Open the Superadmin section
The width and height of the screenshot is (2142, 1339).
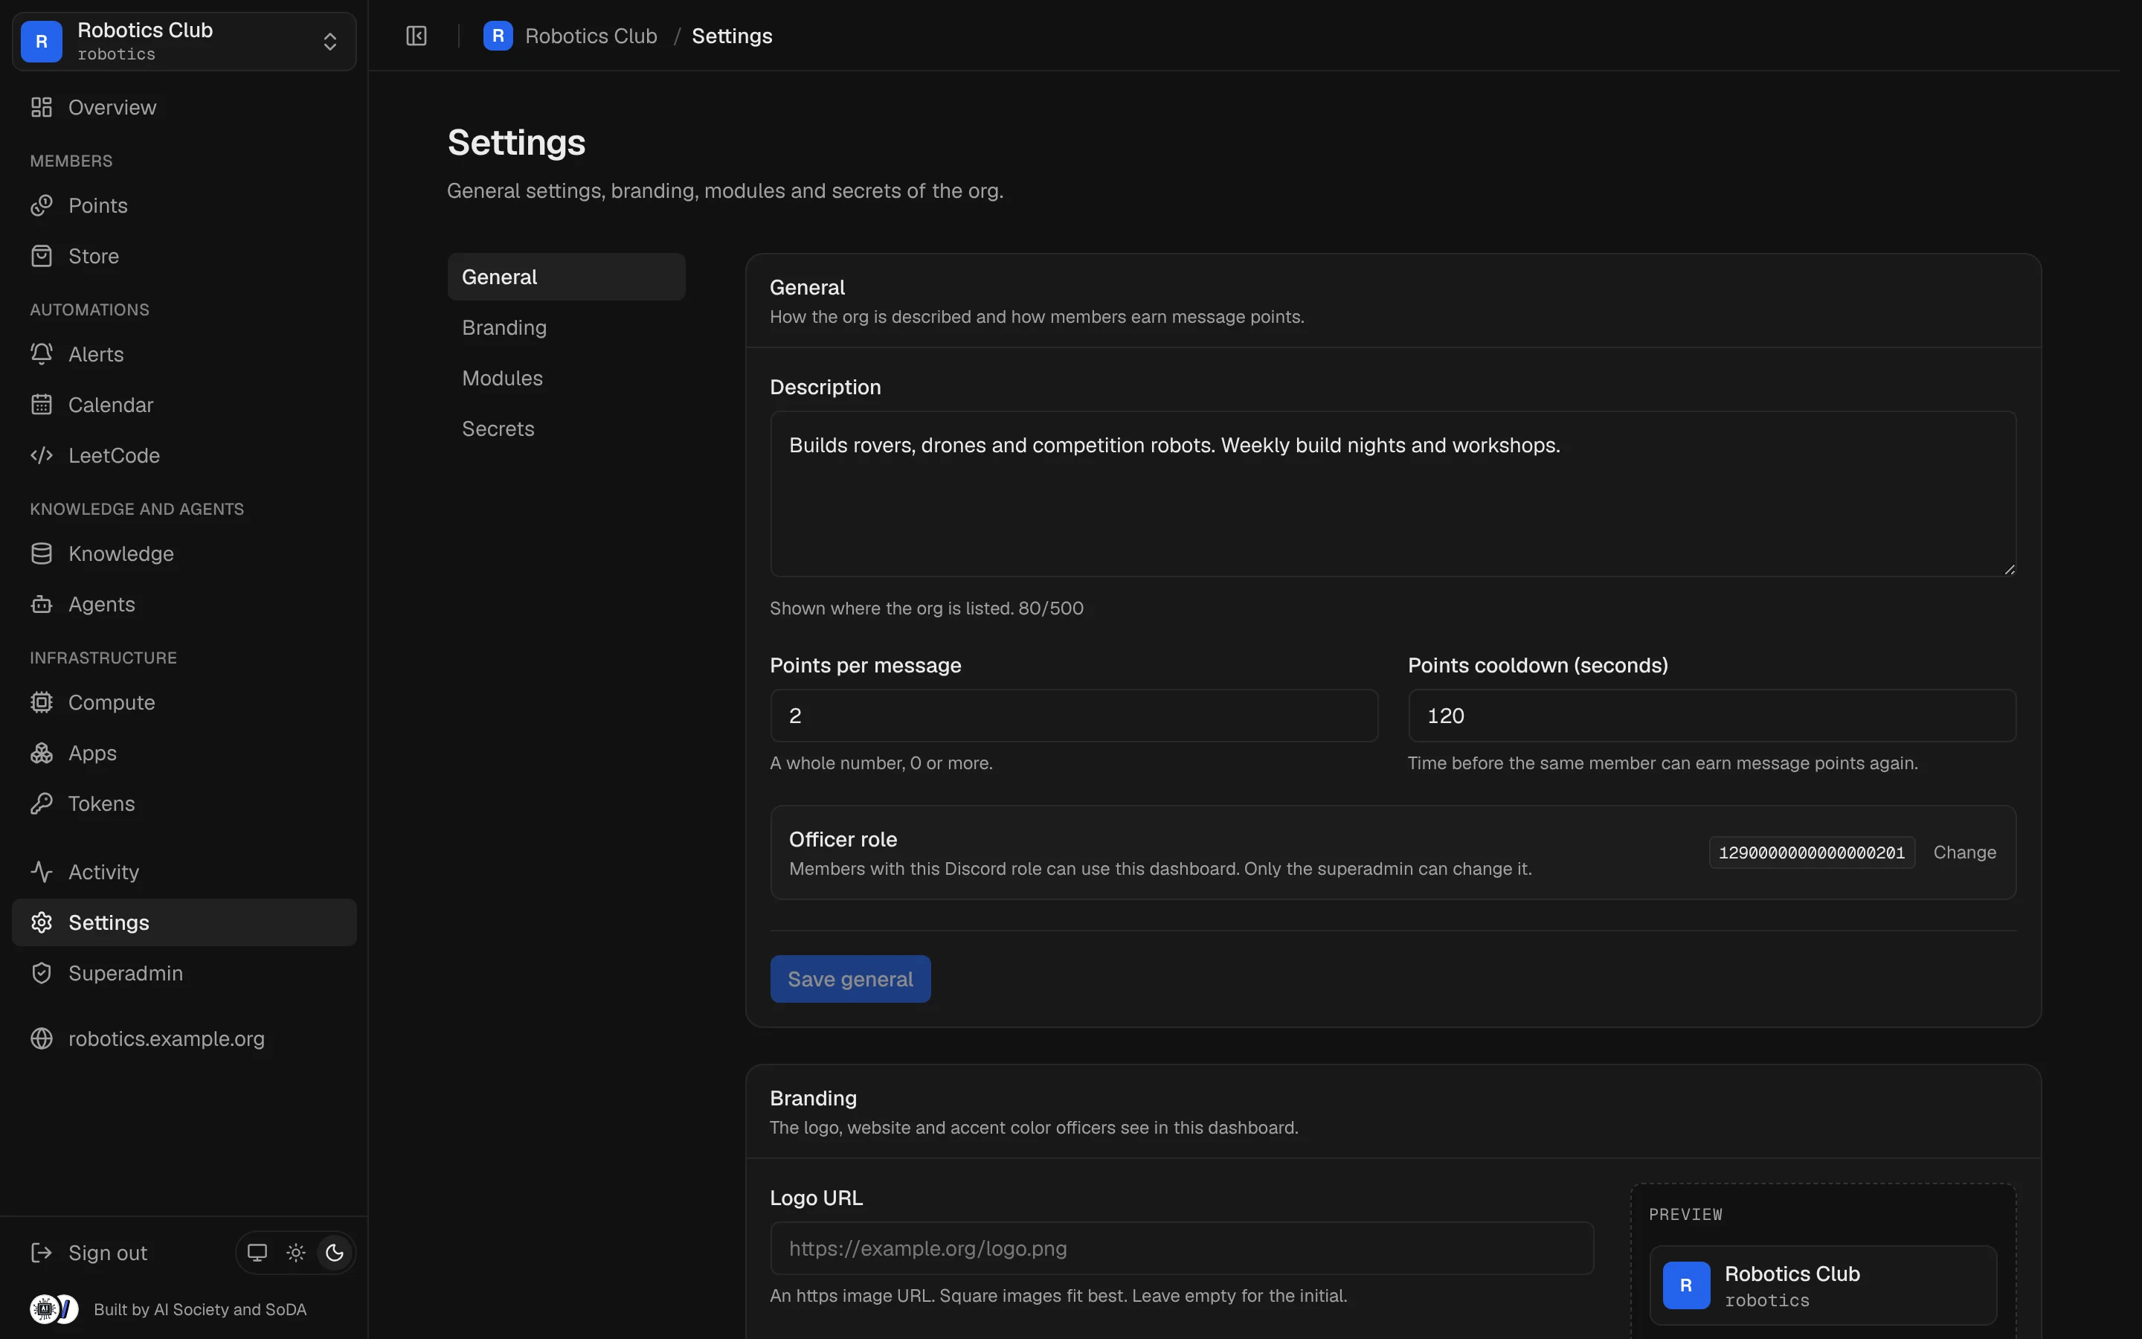[184, 972]
